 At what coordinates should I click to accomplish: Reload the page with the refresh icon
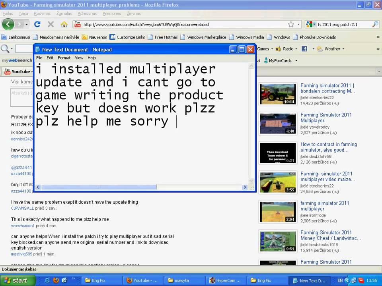37,24
